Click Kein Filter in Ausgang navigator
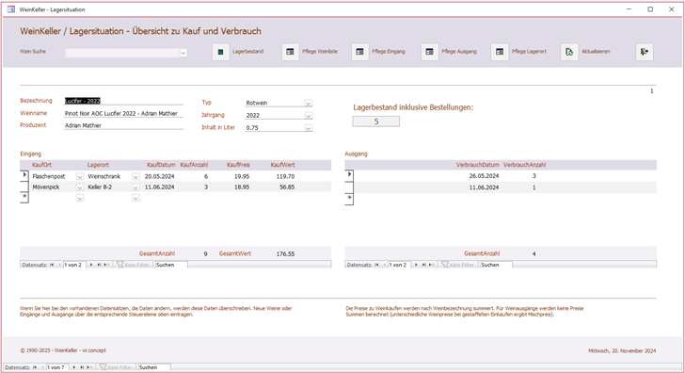 click(x=457, y=265)
